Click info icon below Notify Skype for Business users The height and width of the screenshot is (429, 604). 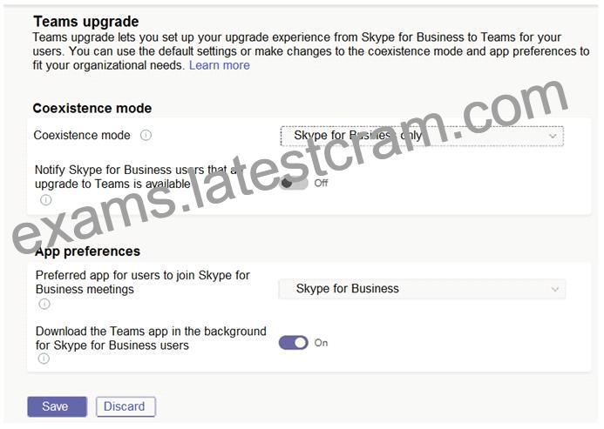(x=46, y=200)
